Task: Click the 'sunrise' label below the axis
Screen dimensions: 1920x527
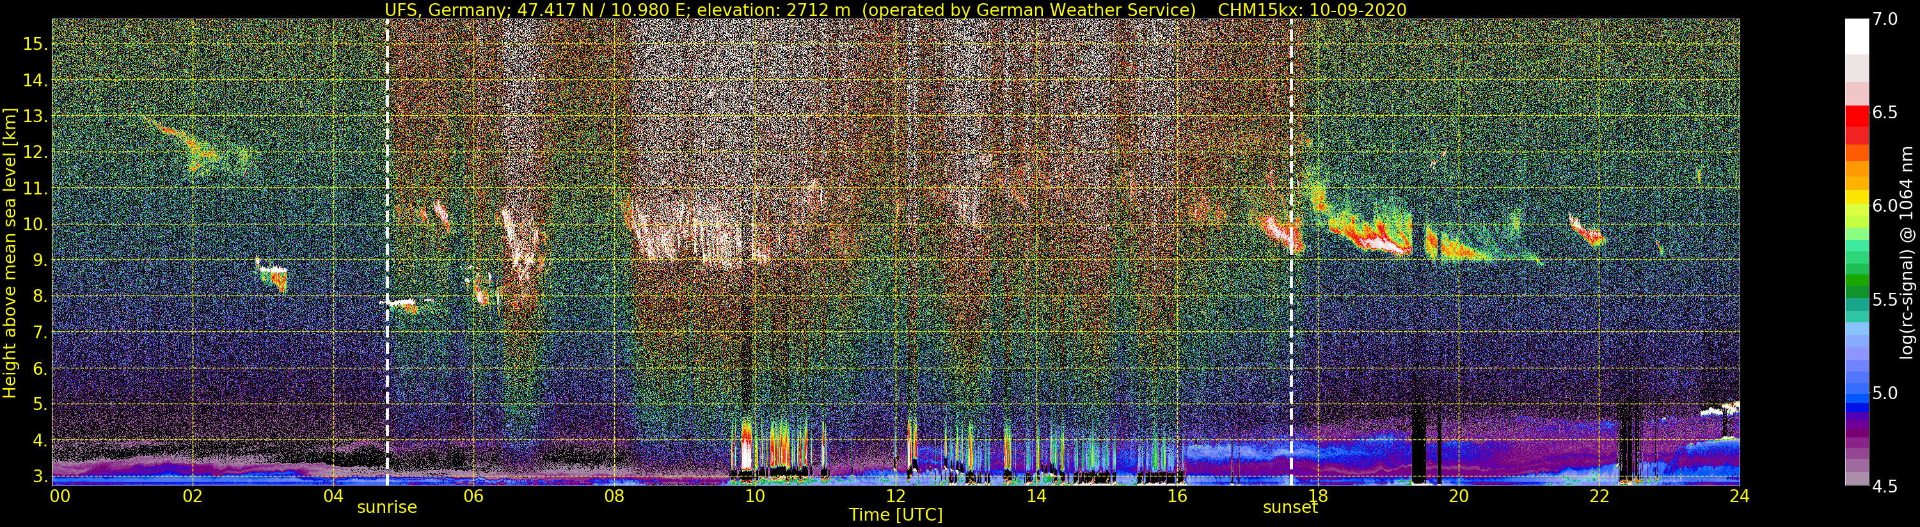Action: tap(387, 508)
